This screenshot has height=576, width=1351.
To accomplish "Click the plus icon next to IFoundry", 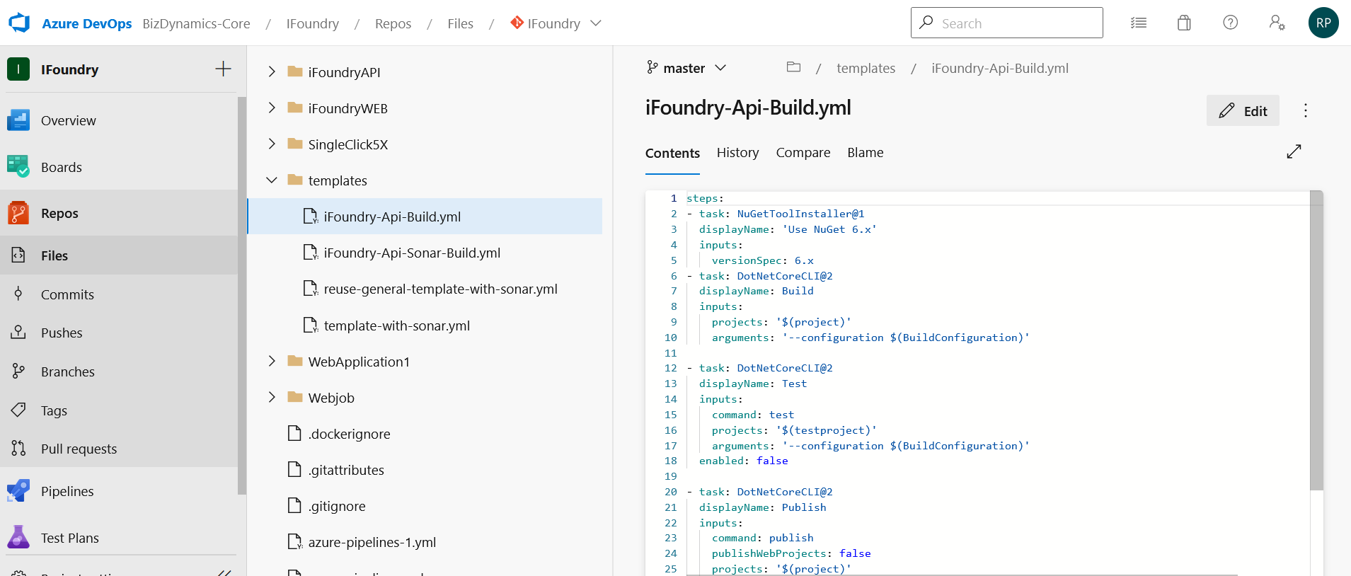I will point(223,69).
